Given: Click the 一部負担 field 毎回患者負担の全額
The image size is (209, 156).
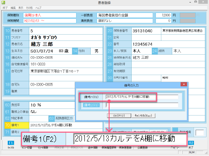Looking at the screenshot, I should point(125,15).
